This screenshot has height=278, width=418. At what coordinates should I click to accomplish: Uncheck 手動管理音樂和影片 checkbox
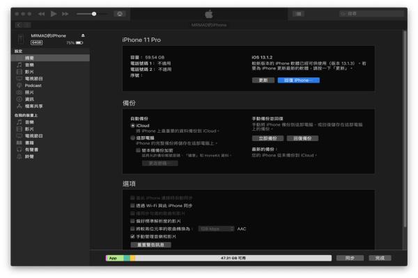[132, 236]
